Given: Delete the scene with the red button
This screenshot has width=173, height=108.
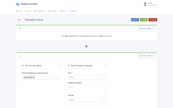Looking at the screenshot, I should click(153, 20).
